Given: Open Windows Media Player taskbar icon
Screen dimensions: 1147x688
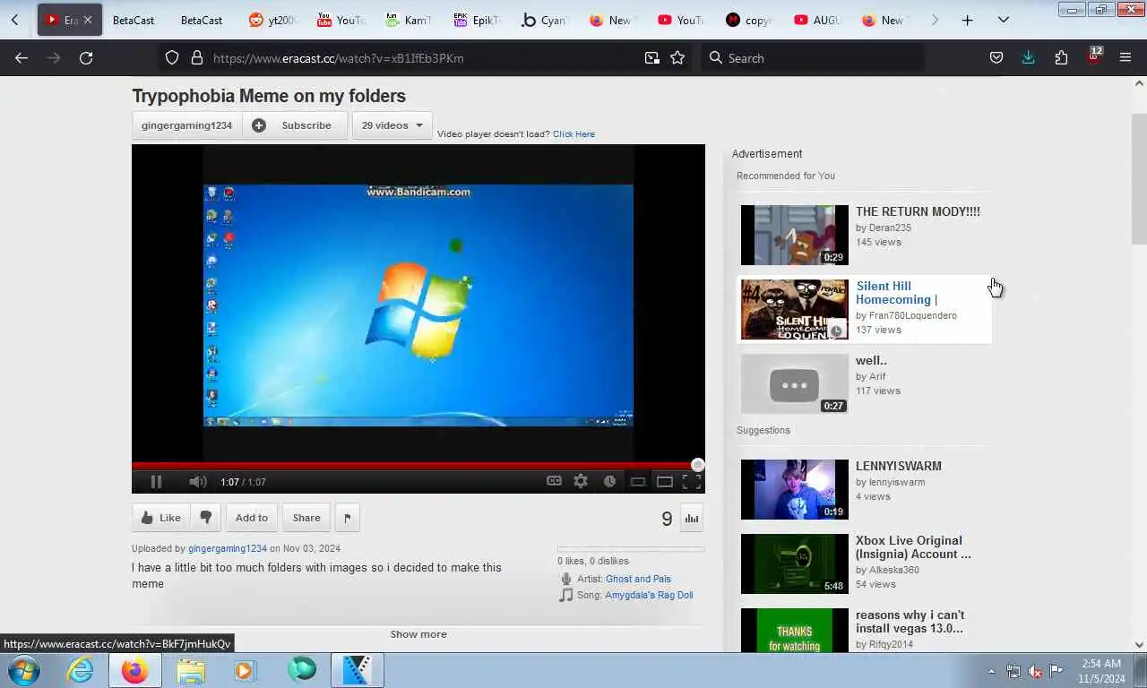Looking at the screenshot, I should [245, 670].
